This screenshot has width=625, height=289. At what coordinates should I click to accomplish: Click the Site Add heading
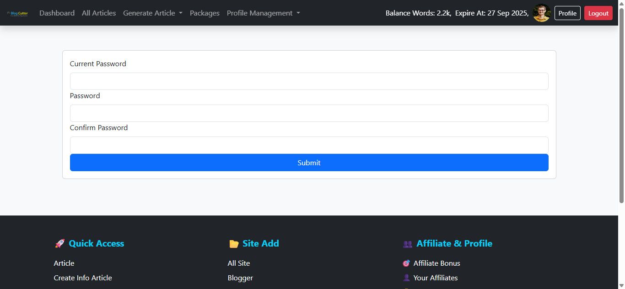coord(260,244)
